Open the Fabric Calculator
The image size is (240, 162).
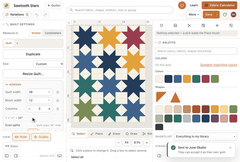point(219,5)
